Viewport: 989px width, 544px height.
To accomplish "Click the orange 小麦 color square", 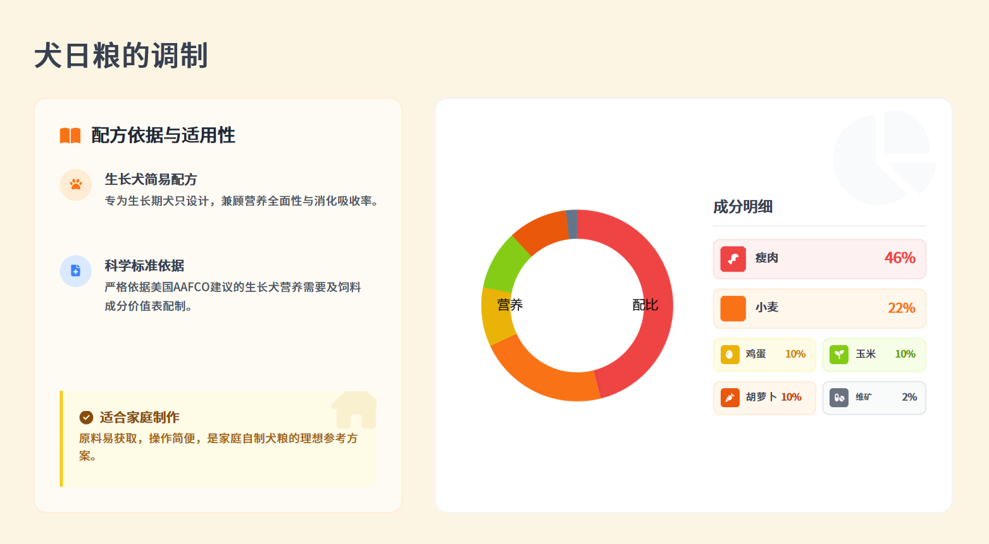I will point(733,308).
